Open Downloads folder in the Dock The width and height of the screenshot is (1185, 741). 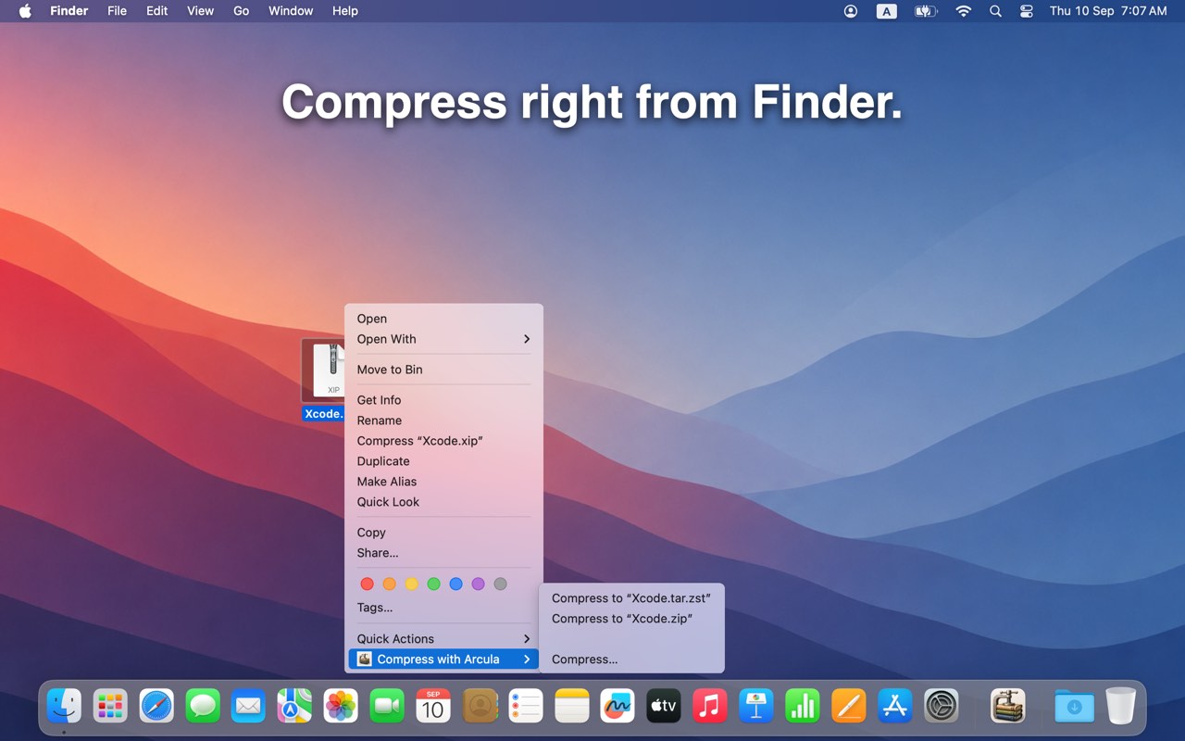point(1074,707)
